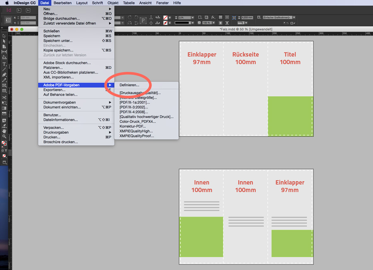This screenshot has width=373, height=270.
Task: Select the Rectangle Frame tool
Action: coord(4,85)
